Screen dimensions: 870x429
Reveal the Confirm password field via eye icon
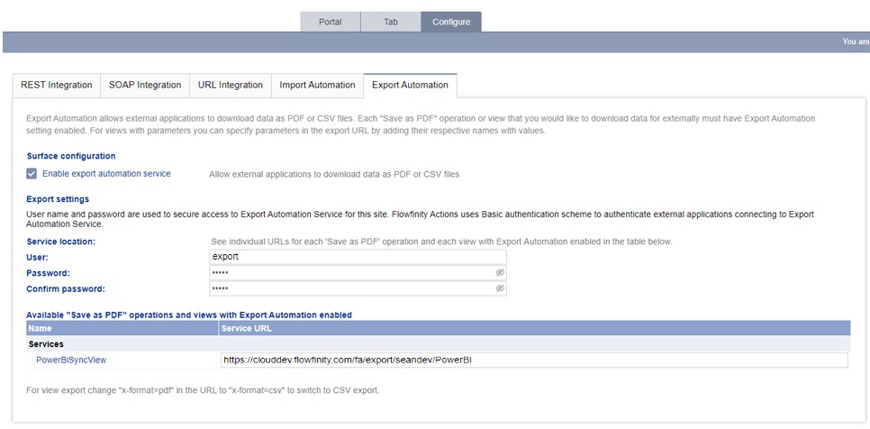500,288
